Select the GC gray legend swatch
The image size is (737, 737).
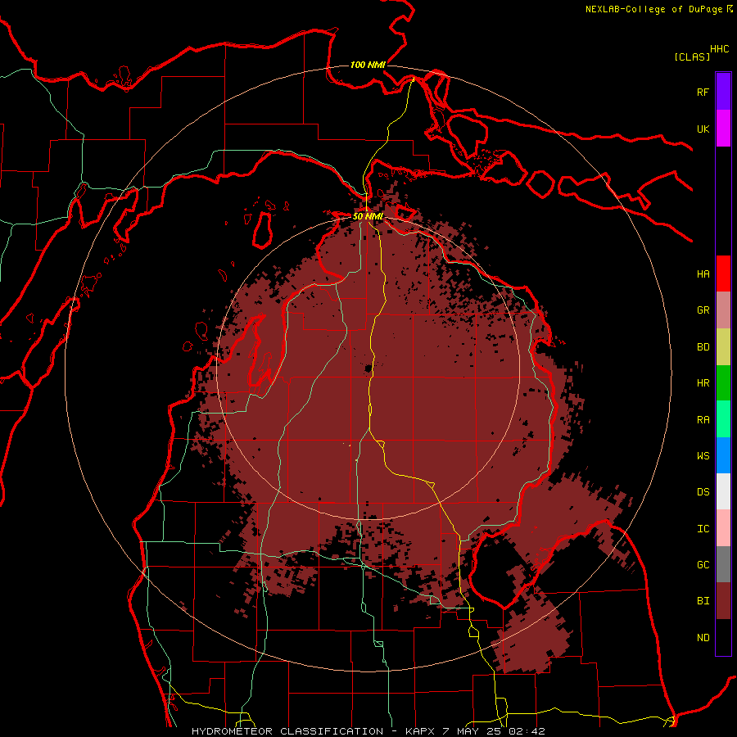coord(723,564)
